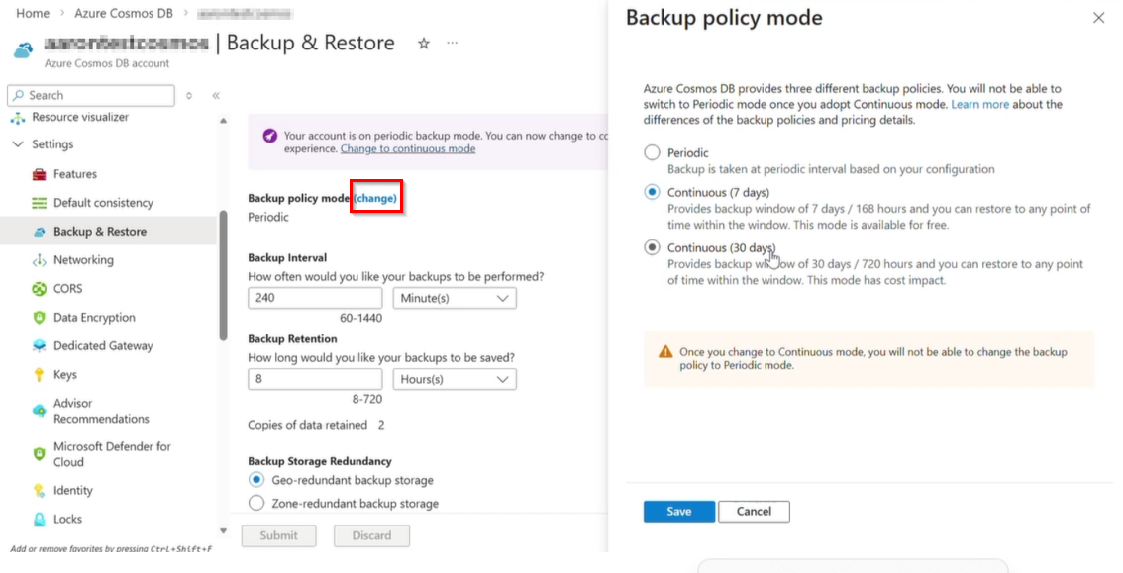Close the Backup policy mode panel

point(1098,18)
